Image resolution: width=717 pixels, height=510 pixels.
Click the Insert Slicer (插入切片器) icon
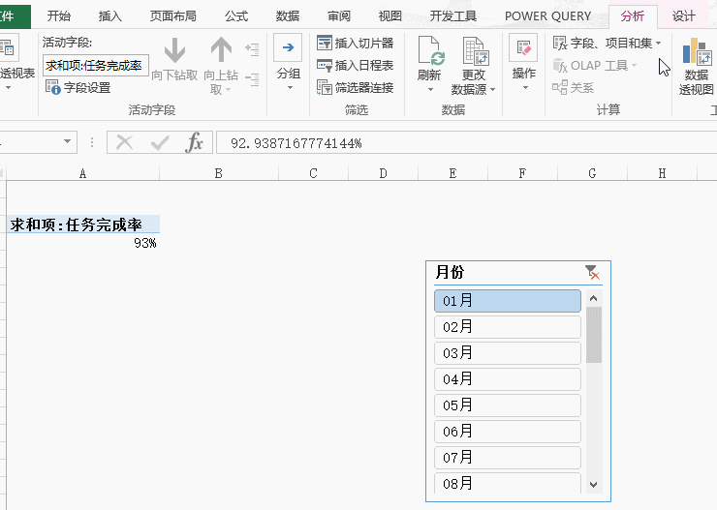(x=325, y=44)
